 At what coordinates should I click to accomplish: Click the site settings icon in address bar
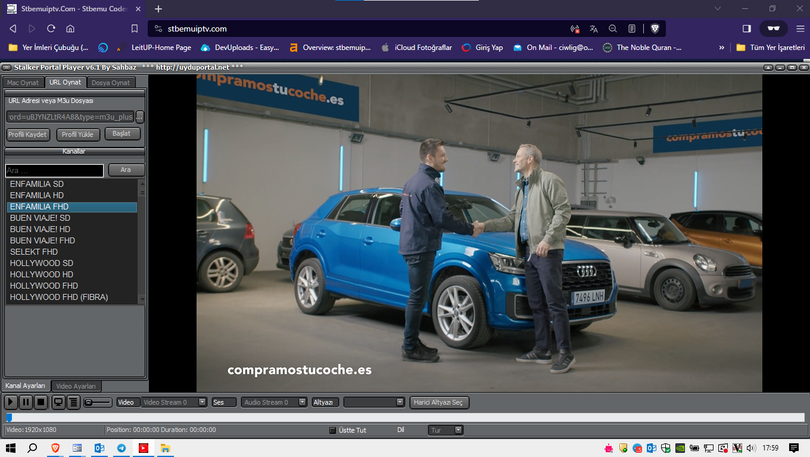coord(158,29)
